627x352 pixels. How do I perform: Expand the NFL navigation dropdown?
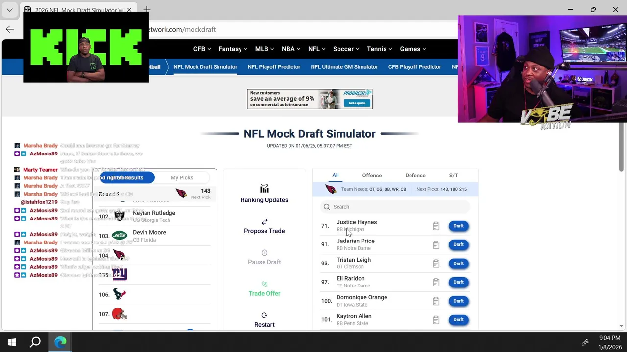tap(317, 49)
